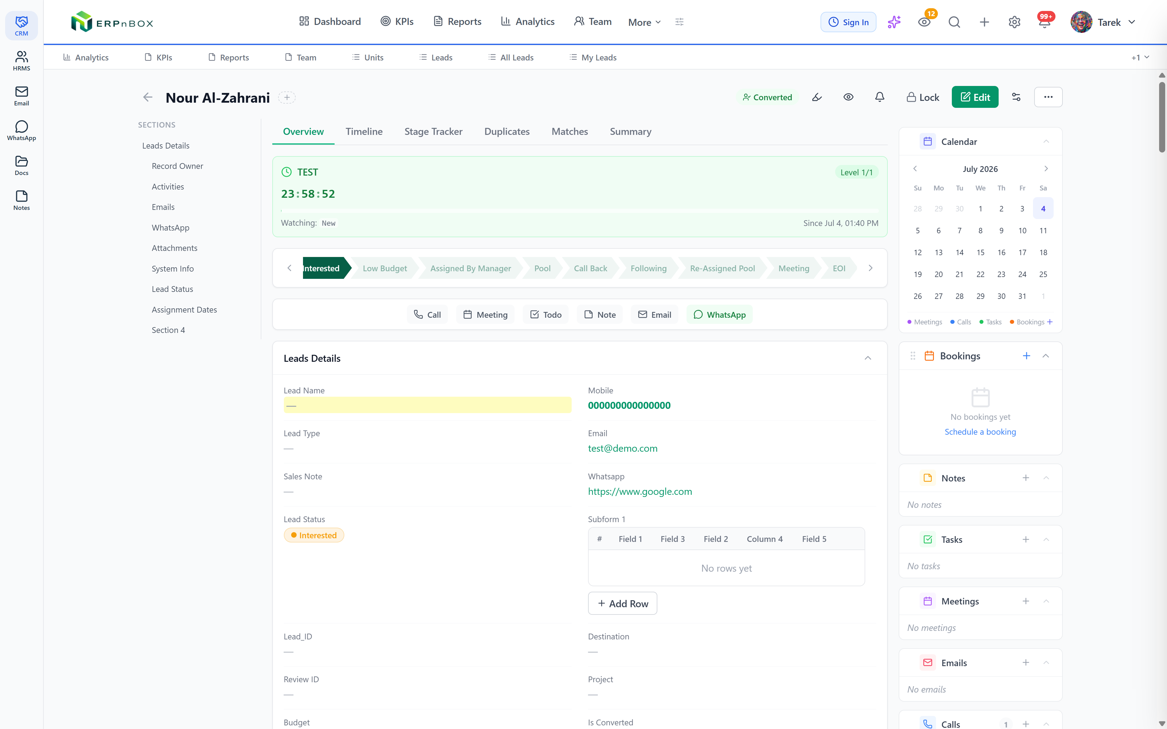
Task: Add a row to Subform 1
Action: [623, 603]
